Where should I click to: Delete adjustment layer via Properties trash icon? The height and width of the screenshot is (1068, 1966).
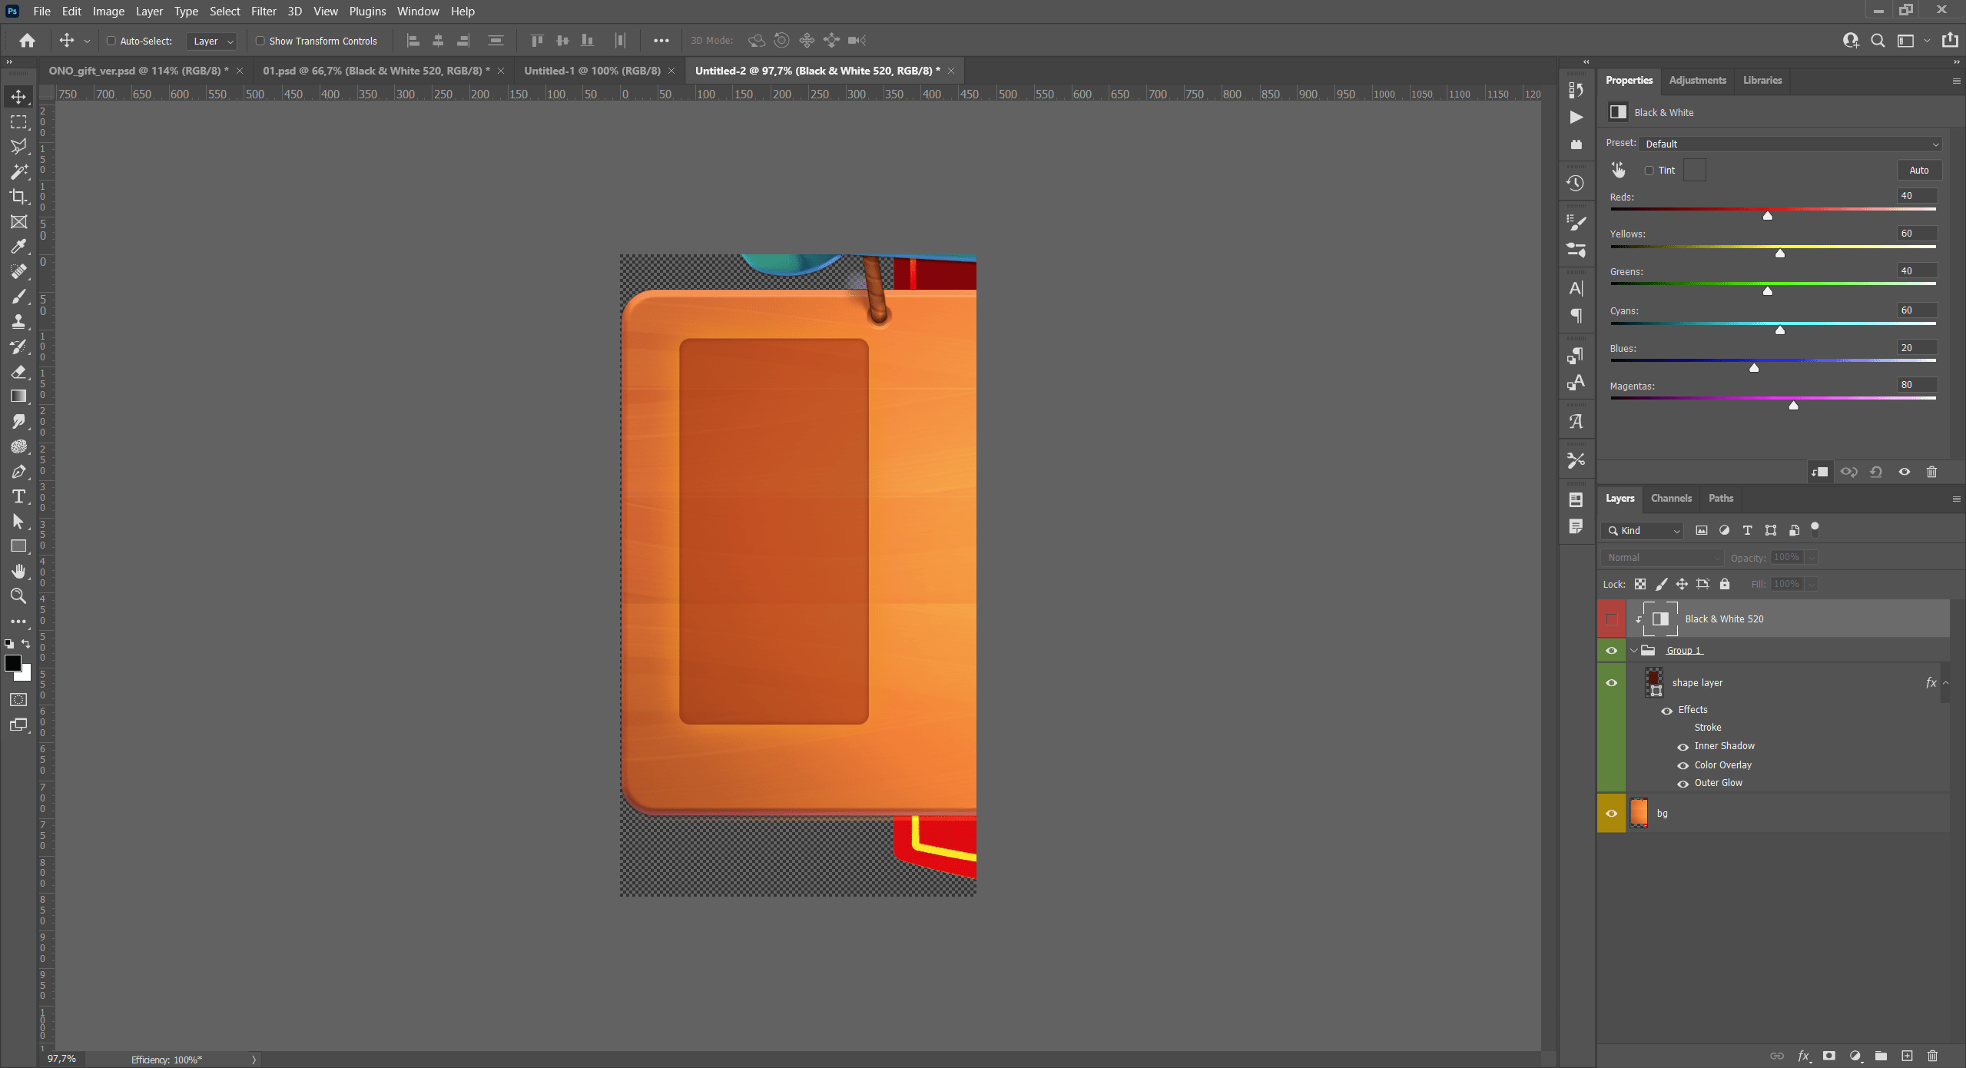[1931, 472]
